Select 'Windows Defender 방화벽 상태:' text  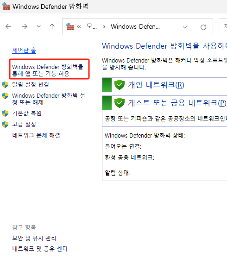point(145,136)
